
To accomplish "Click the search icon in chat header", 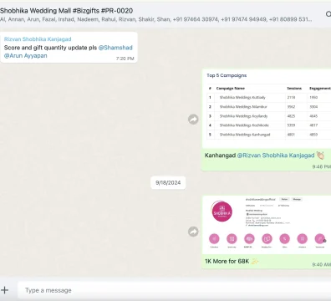I will [328, 13].
